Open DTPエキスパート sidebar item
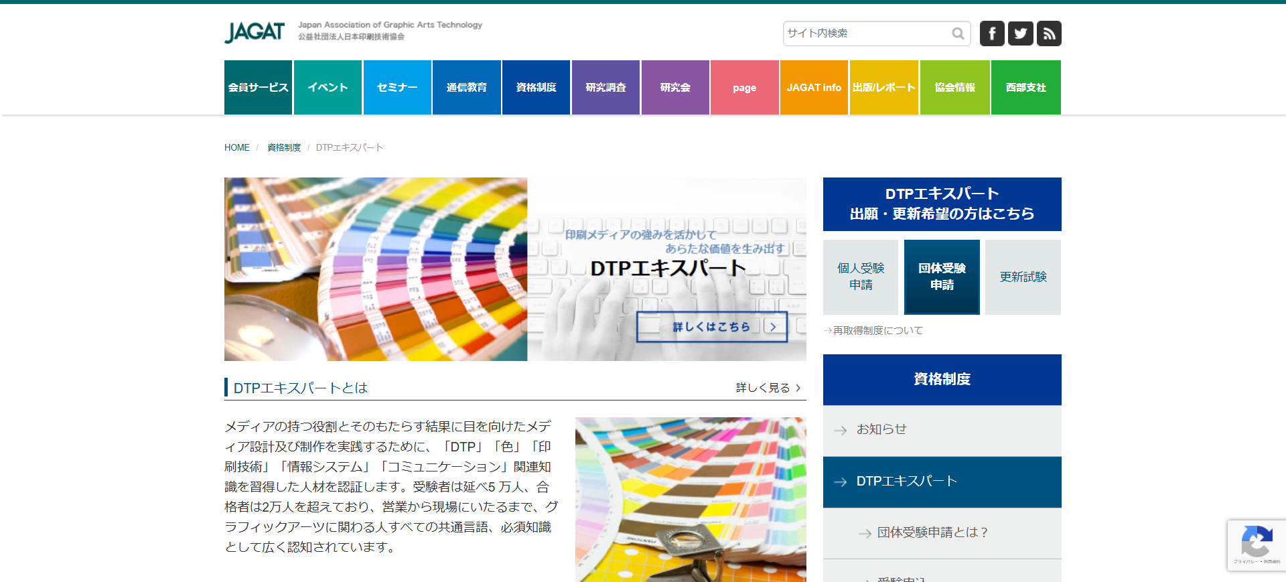Screen dimensions: 1286x582 [x=942, y=482]
